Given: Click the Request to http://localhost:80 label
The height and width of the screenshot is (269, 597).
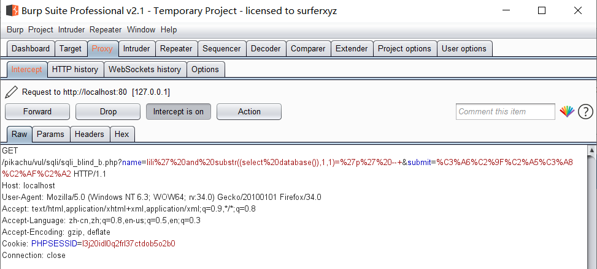Looking at the screenshot, I should pos(96,92).
